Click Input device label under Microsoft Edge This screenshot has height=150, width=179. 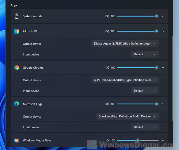(x=31, y=127)
